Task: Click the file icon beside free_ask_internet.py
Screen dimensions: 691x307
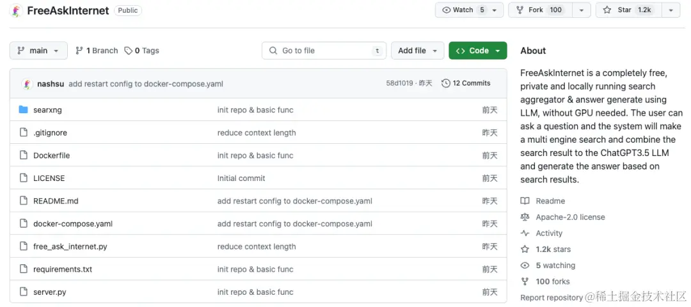Action: pyautogui.click(x=24, y=247)
